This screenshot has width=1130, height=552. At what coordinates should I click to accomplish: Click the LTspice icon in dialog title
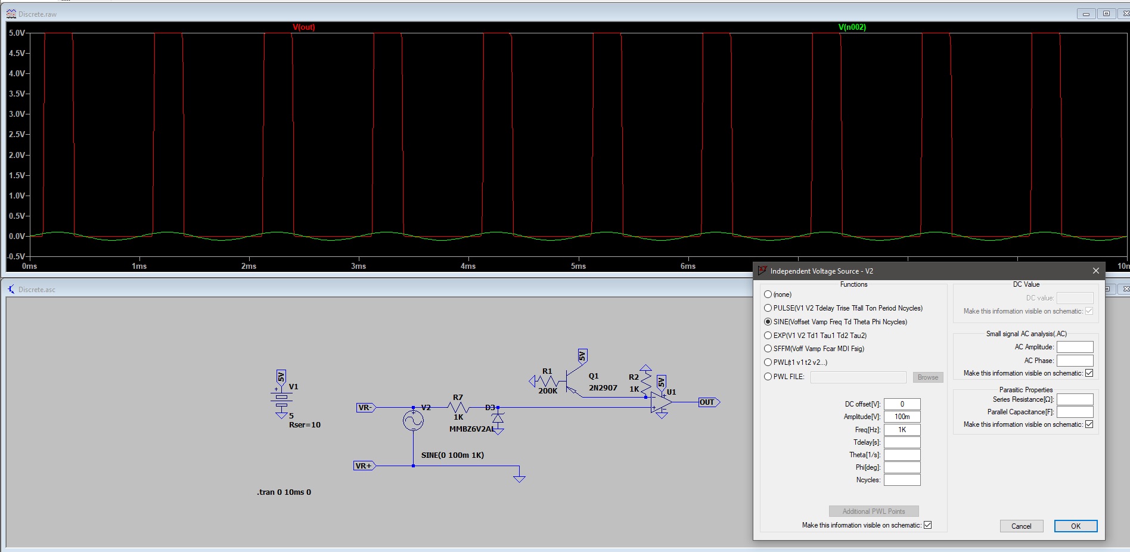coord(762,271)
